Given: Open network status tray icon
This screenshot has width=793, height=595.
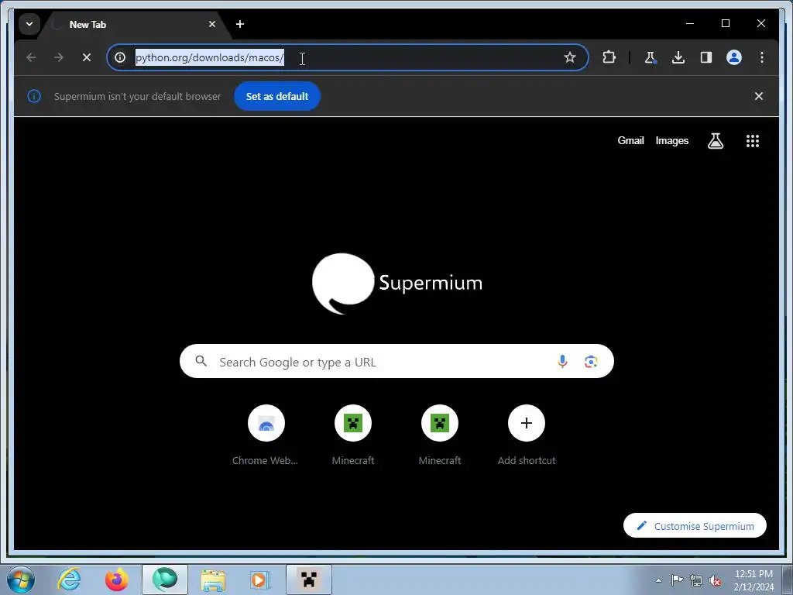Looking at the screenshot, I should point(696,580).
